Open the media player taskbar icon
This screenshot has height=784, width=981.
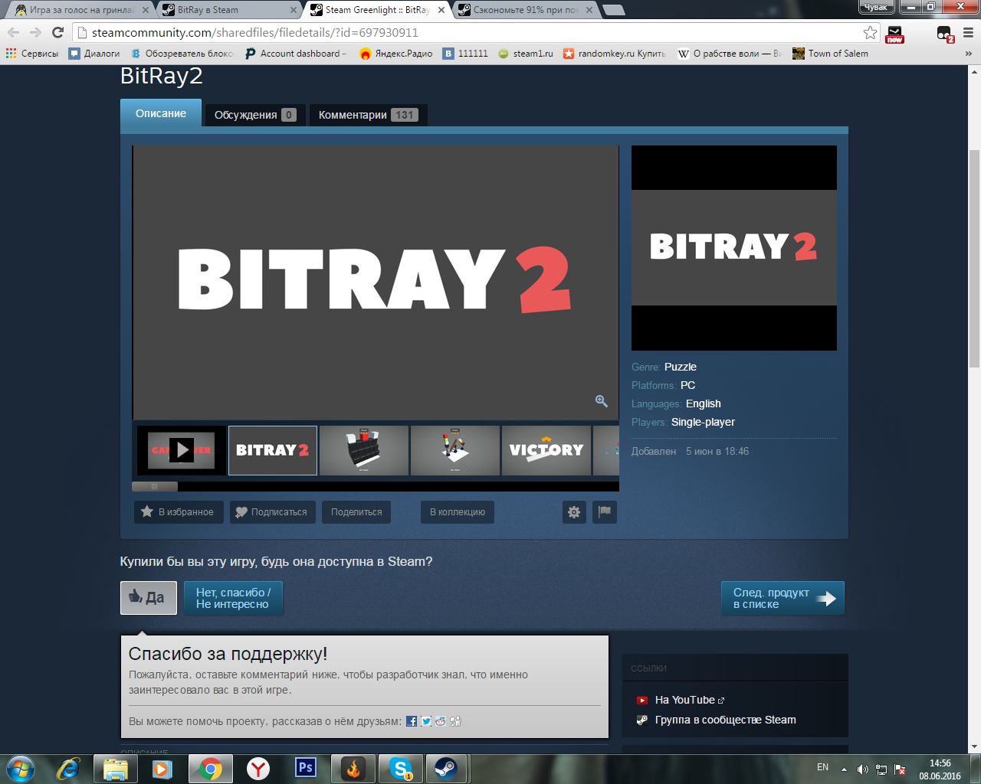tap(162, 769)
